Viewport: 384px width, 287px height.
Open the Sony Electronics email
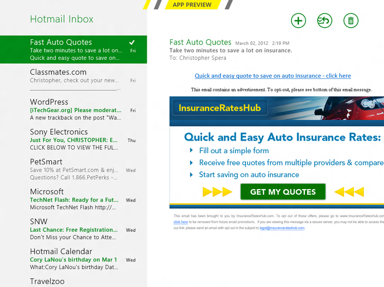pyautogui.click(x=73, y=139)
